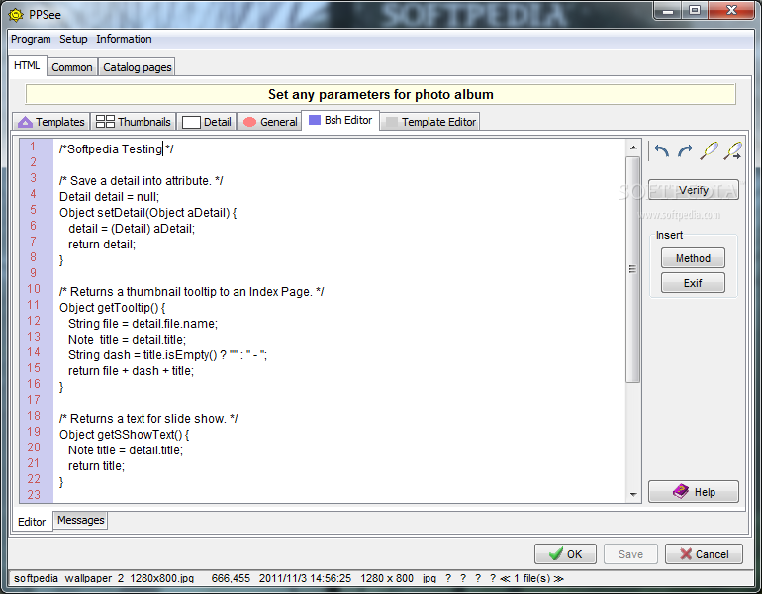The height and width of the screenshot is (594, 762).
Task: Minimize the PPSee window
Action: click(668, 10)
